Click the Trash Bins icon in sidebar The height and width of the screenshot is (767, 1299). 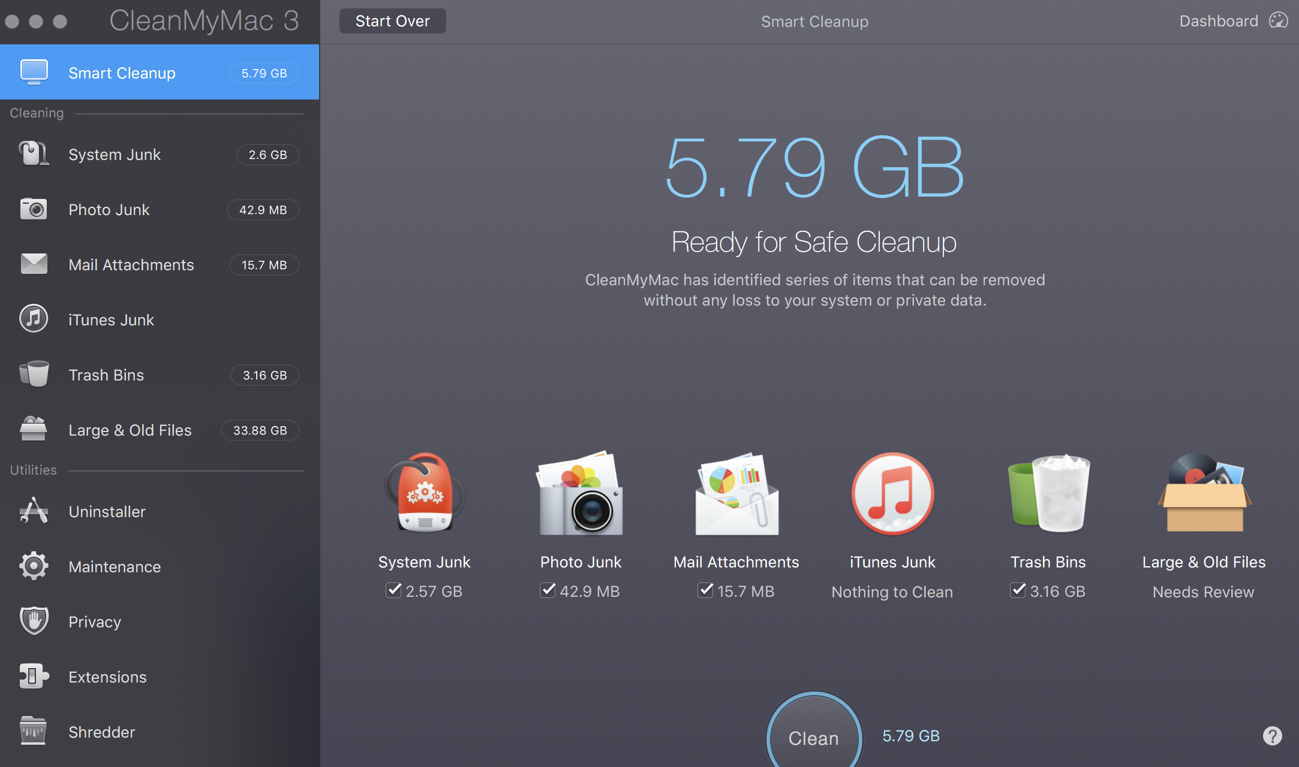[x=34, y=374]
